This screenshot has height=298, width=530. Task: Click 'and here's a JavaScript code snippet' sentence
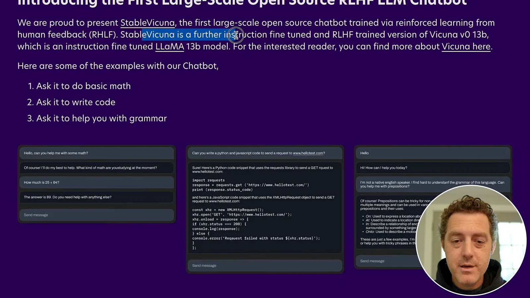tap(263, 199)
